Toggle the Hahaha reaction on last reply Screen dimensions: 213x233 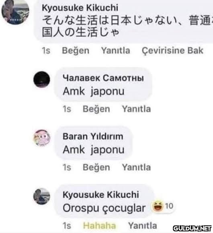click(x=99, y=226)
